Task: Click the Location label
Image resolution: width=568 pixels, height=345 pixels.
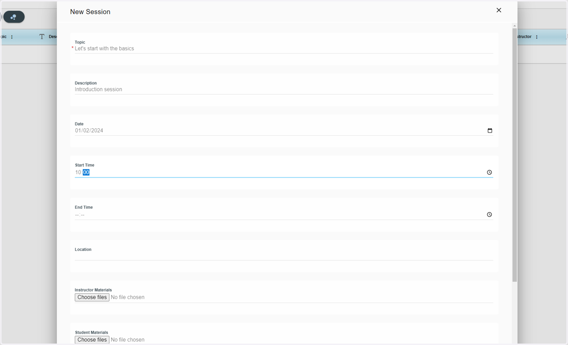Action: coord(83,249)
